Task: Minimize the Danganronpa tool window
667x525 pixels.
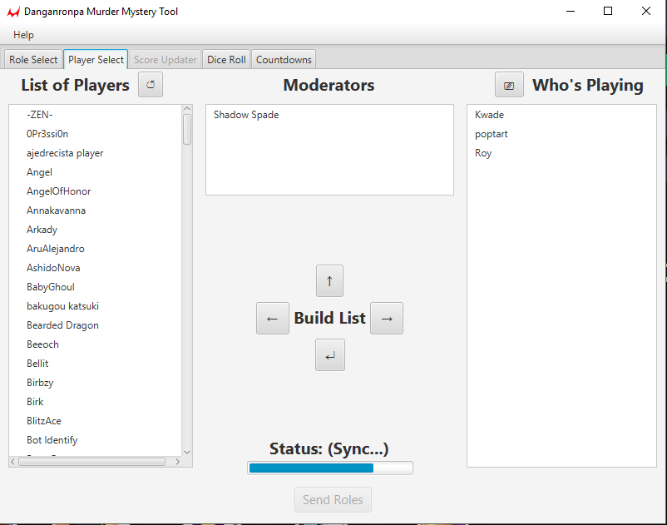Action: pyautogui.click(x=571, y=11)
